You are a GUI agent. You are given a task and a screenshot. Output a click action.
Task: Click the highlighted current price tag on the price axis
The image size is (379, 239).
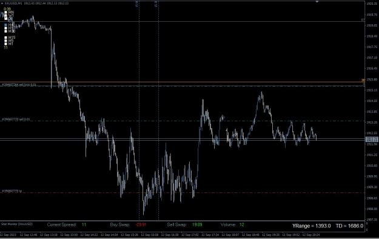372,139
